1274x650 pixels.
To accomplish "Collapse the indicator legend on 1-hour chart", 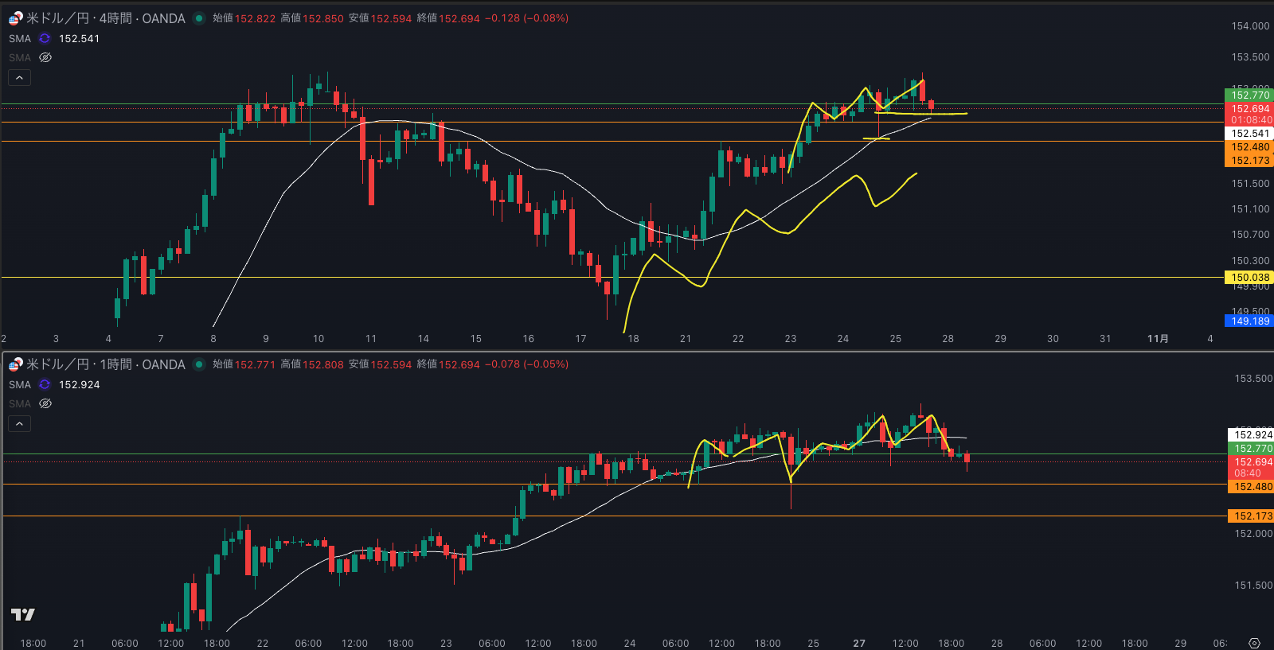I will [x=19, y=423].
